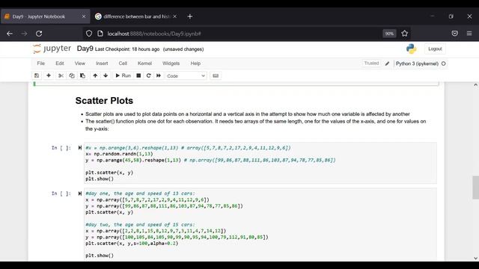The height and width of the screenshot is (269, 479).
Task: Run the selected cell
Action: (123, 75)
